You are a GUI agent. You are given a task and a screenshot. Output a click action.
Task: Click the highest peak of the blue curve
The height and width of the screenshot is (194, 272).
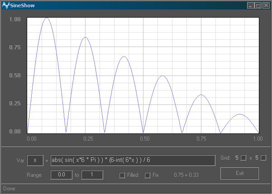[x=46, y=18]
